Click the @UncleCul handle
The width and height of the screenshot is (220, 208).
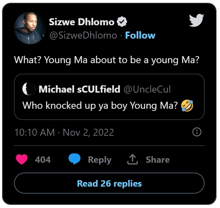(147, 89)
